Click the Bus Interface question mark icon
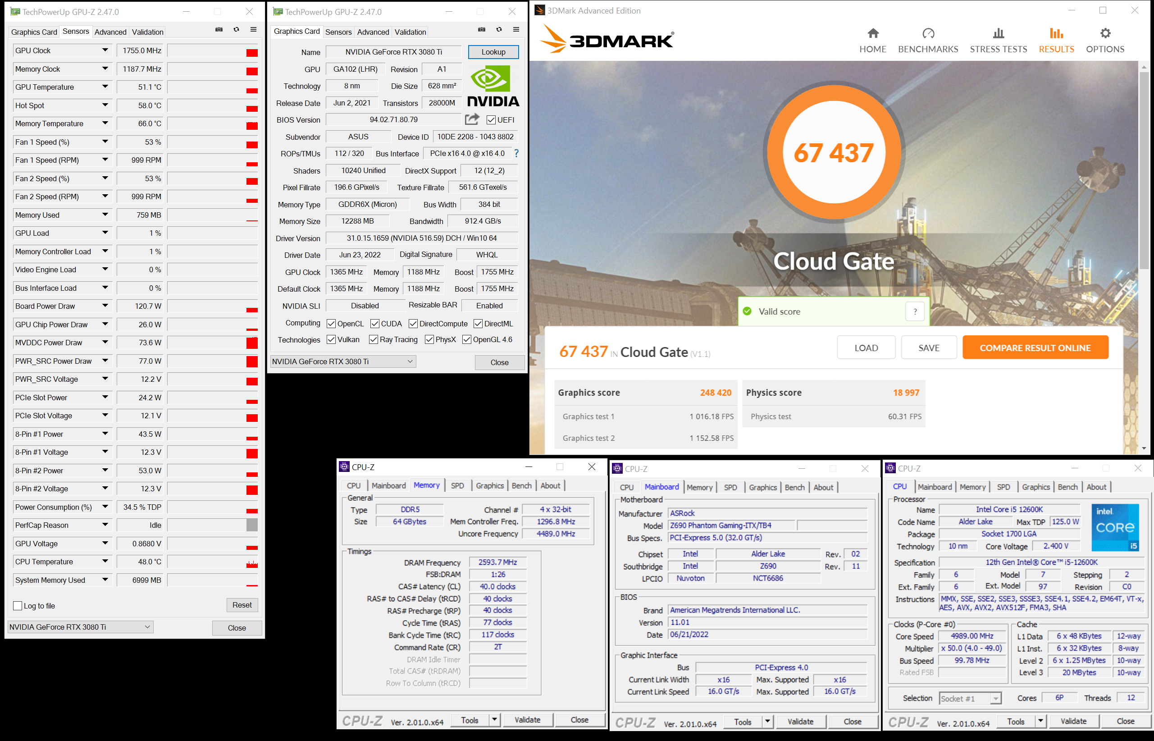This screenshot has width=1154, height=741. click(516, 154)
